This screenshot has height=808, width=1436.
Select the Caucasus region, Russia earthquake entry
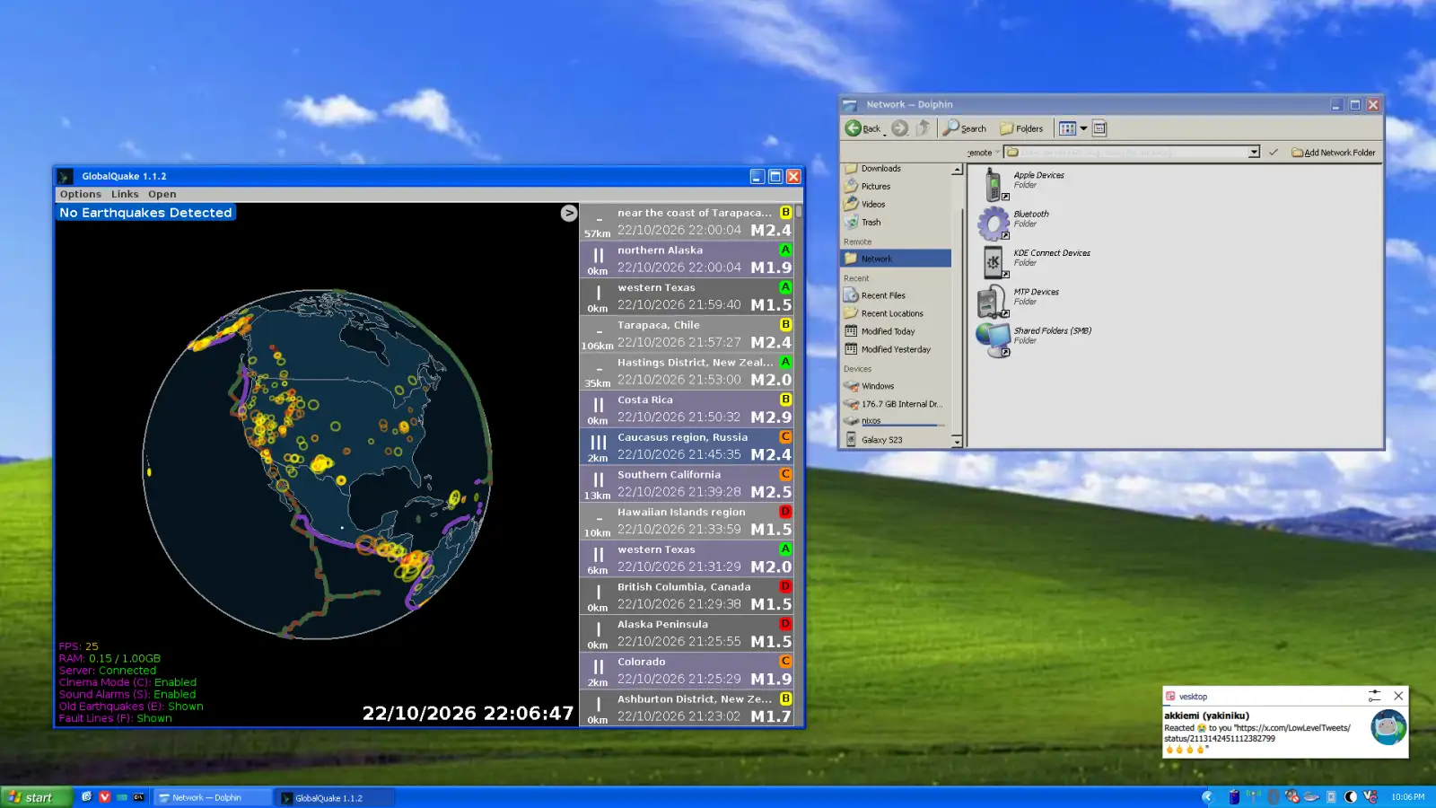[x=687, y=446]
